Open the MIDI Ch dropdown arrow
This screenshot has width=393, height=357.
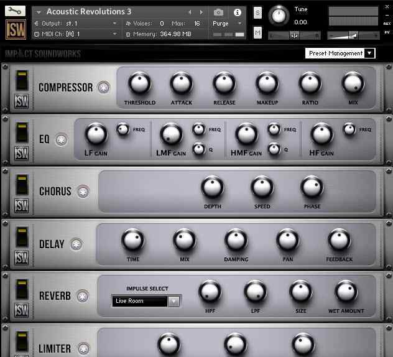point(114,34)
